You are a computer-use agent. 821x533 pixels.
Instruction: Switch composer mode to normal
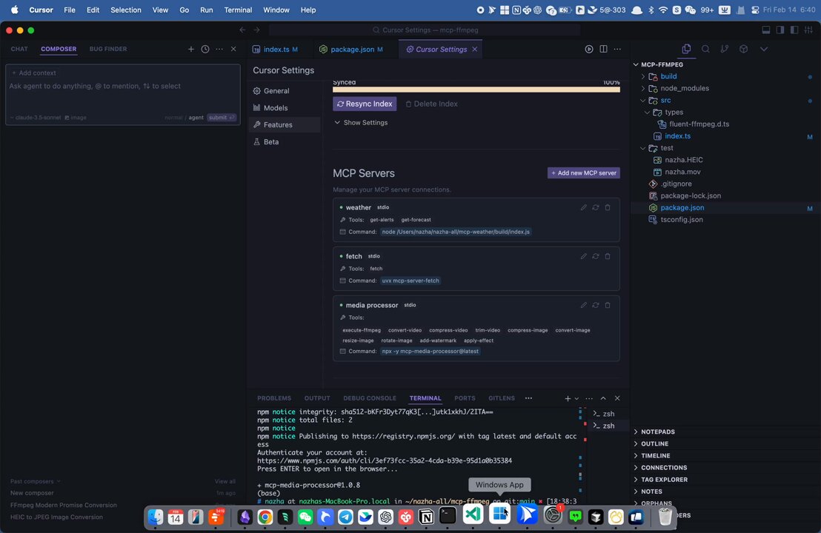173,118
